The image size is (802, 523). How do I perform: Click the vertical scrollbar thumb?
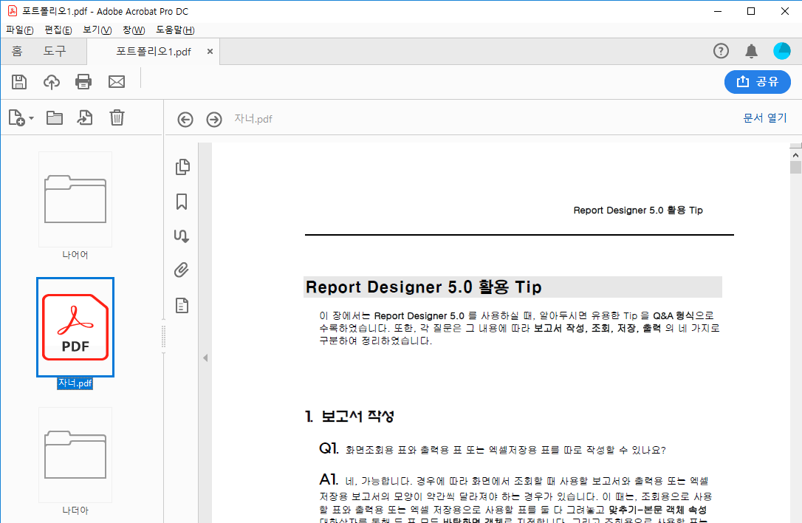point(795,168)
